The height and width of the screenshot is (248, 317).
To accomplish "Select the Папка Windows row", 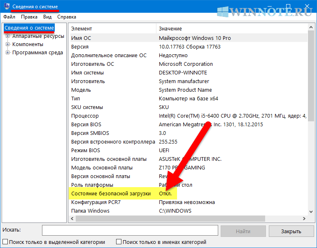I will coord(189,211).
